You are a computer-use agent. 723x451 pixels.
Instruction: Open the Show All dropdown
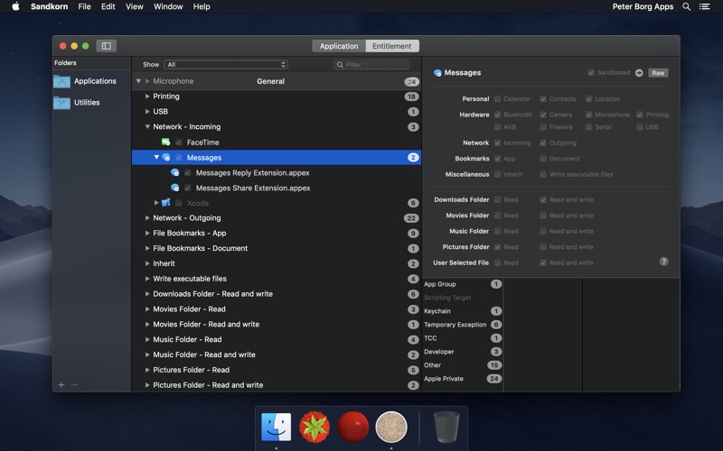(226, 64)
